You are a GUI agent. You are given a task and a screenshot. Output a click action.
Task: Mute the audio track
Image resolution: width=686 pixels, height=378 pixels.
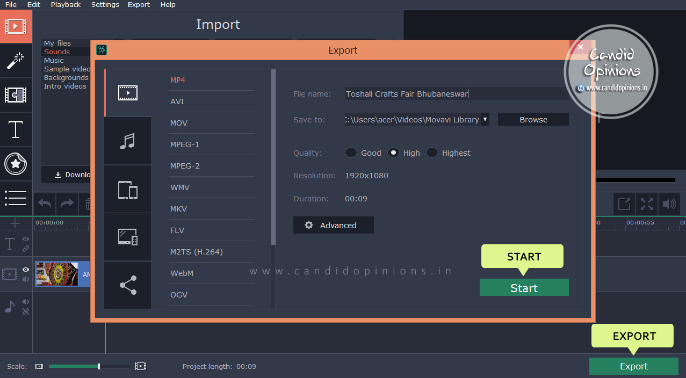[x=26, y=302]
